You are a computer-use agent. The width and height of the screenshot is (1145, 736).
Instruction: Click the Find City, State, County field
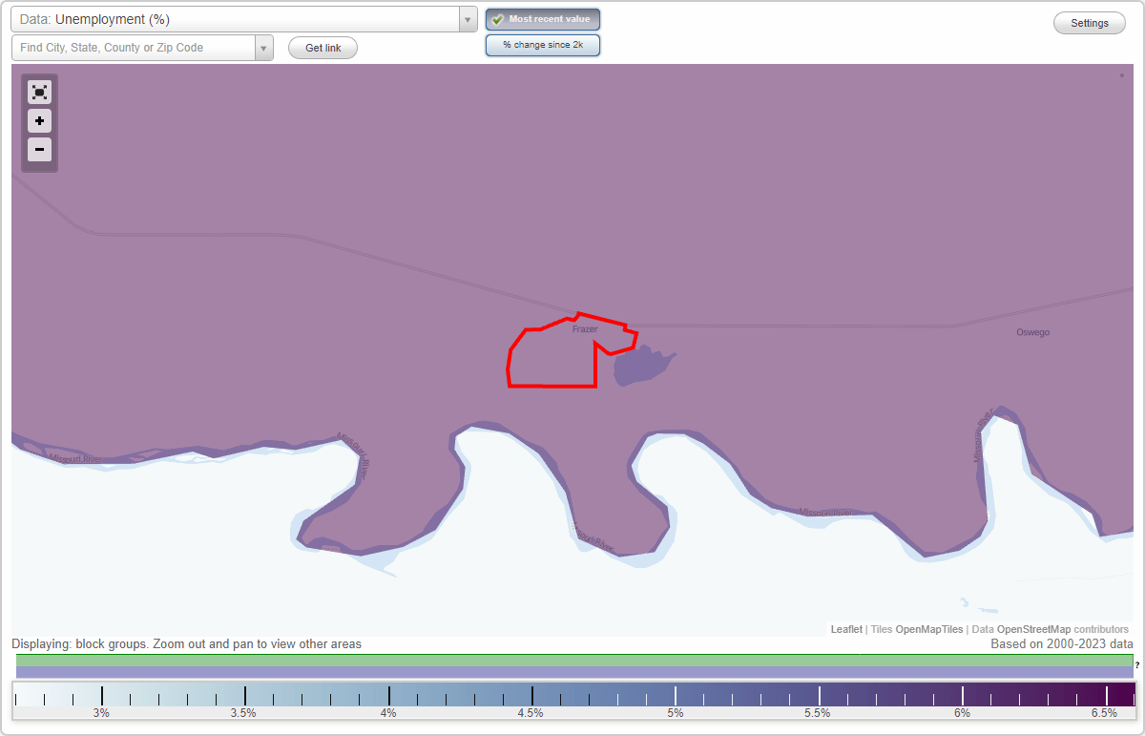[134, 48]
